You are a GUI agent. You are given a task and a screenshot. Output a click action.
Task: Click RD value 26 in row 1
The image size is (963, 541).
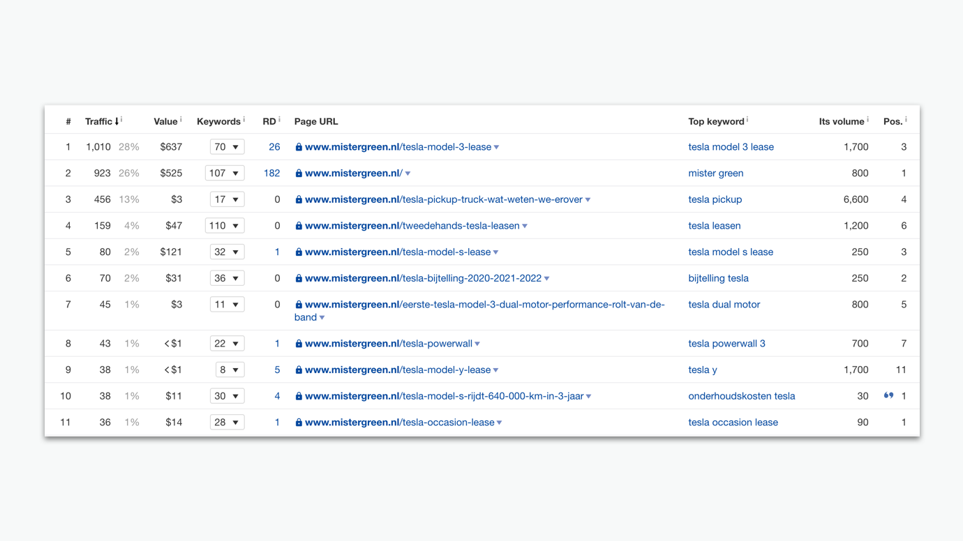tap(274, 147)
